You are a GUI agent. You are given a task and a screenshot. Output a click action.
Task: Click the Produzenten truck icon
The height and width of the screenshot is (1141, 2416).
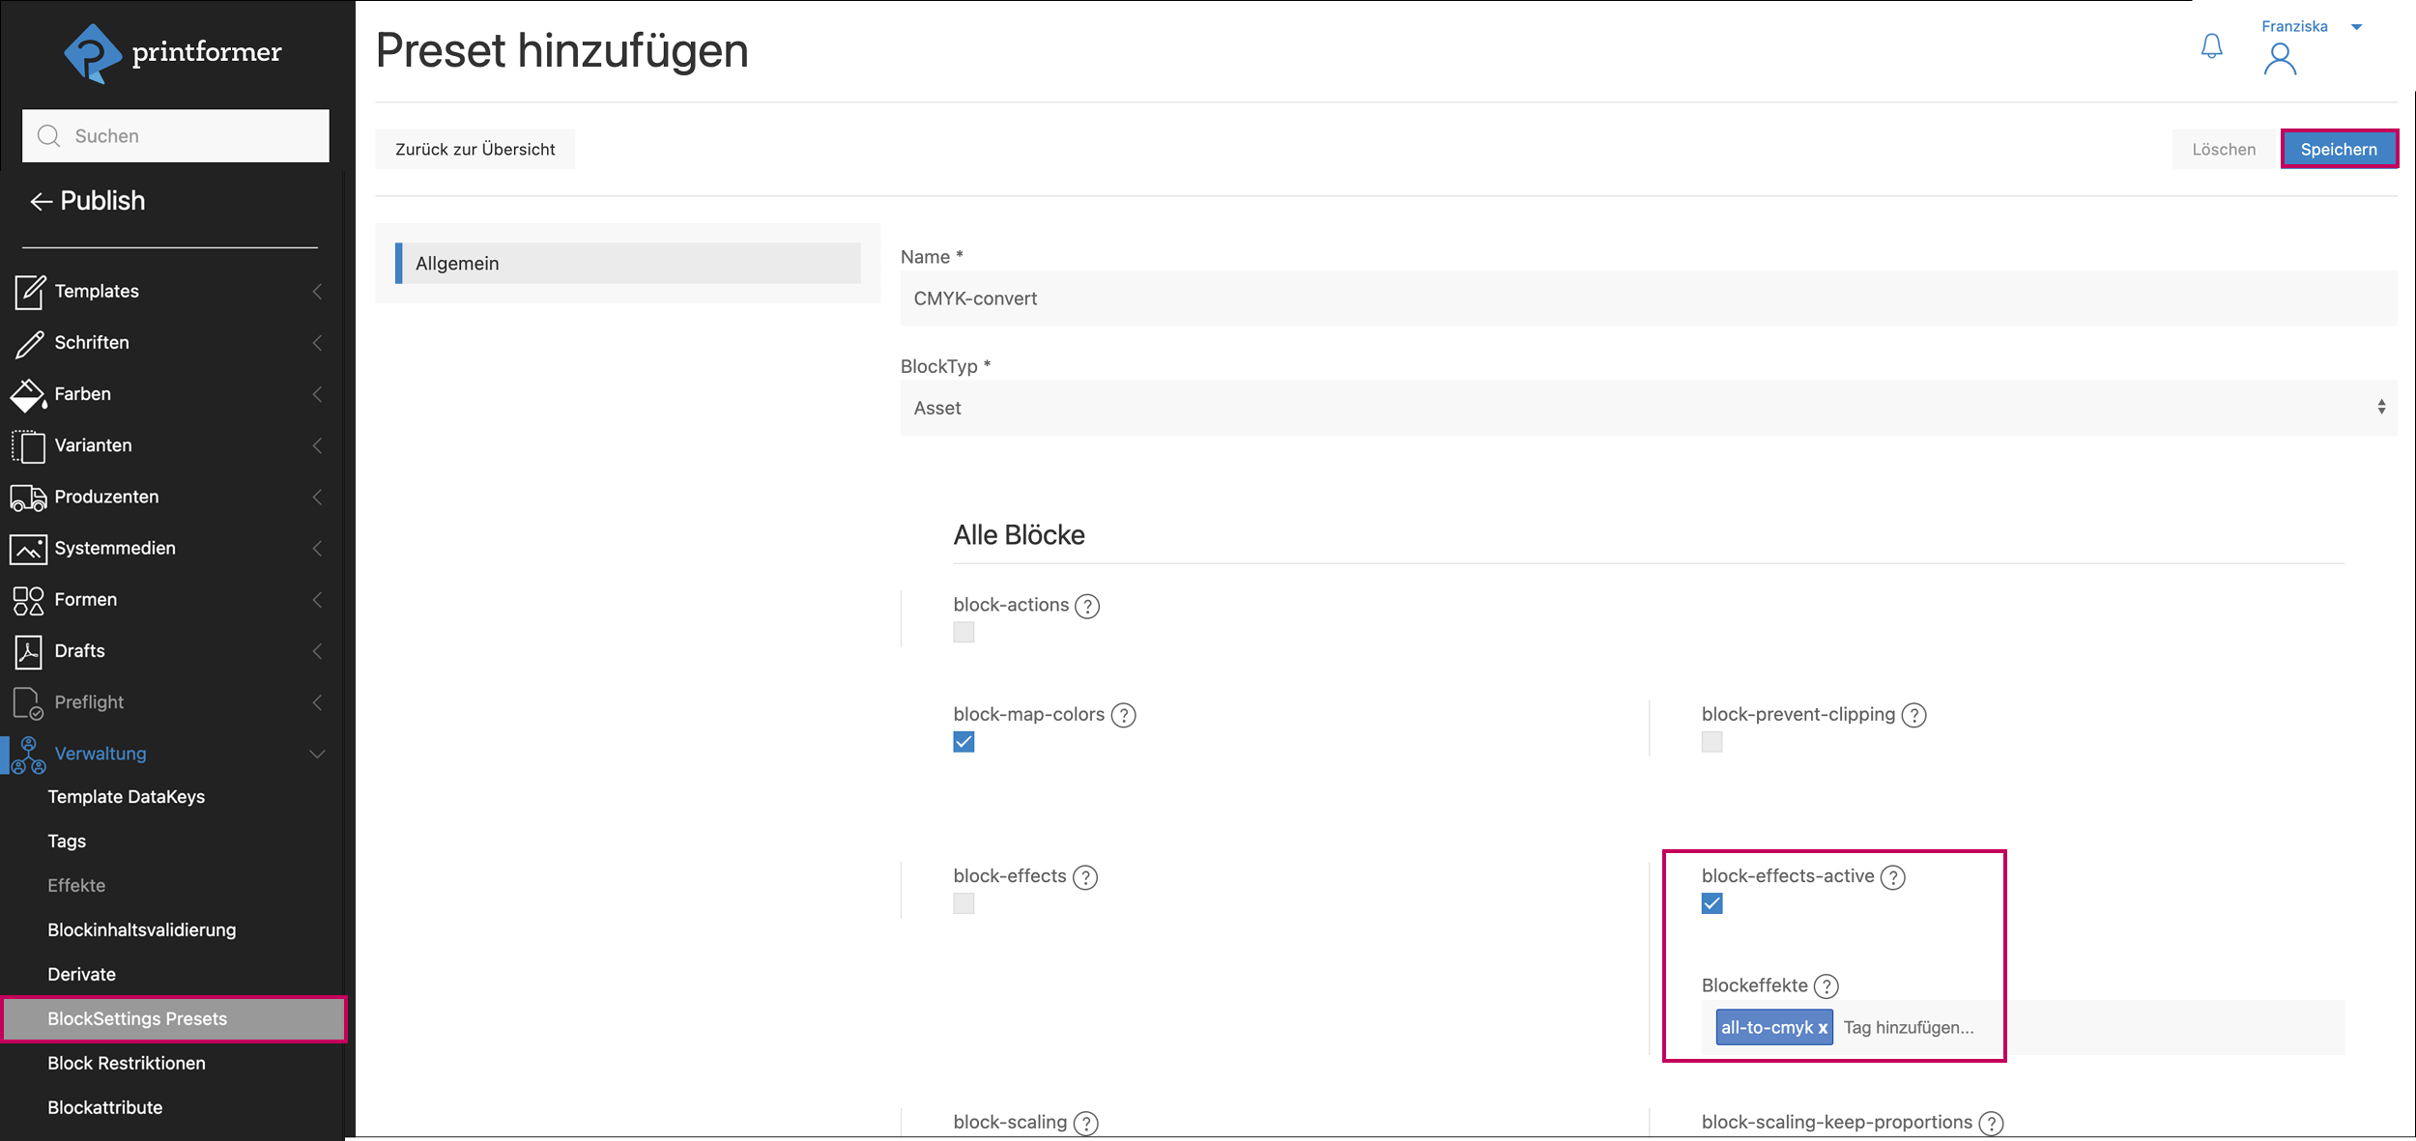28,498
